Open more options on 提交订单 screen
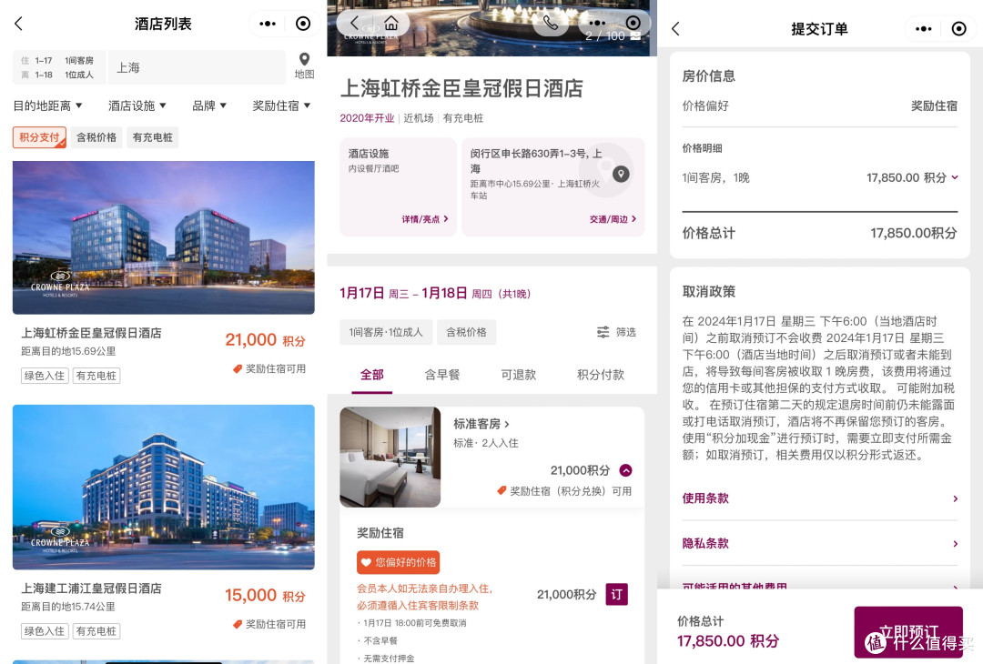Viewport: 983px width, 664px height. pos(924,29)
